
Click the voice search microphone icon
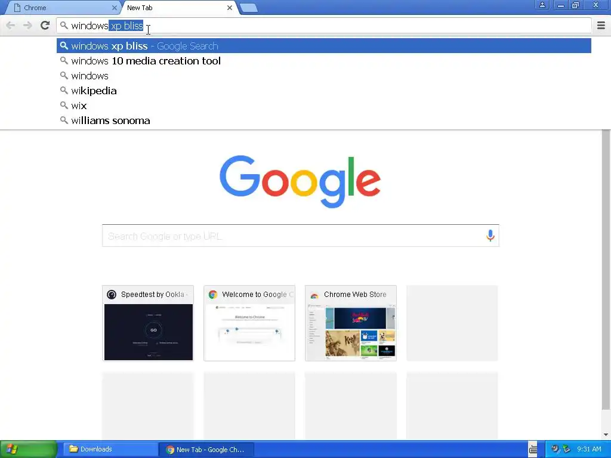pos(490,236)
